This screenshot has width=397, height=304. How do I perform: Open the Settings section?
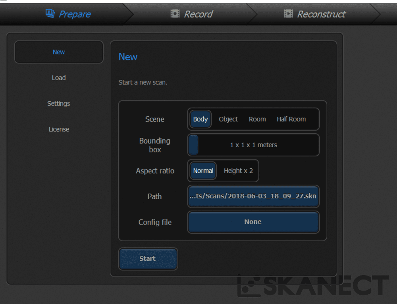[x=59, y=104]
